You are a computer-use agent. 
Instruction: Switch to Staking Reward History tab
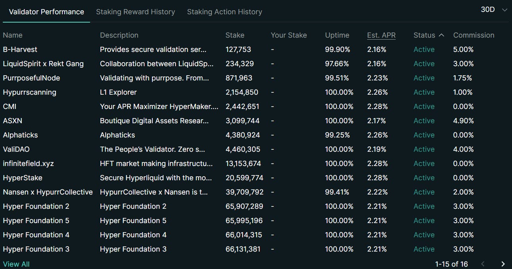[135, 12]
